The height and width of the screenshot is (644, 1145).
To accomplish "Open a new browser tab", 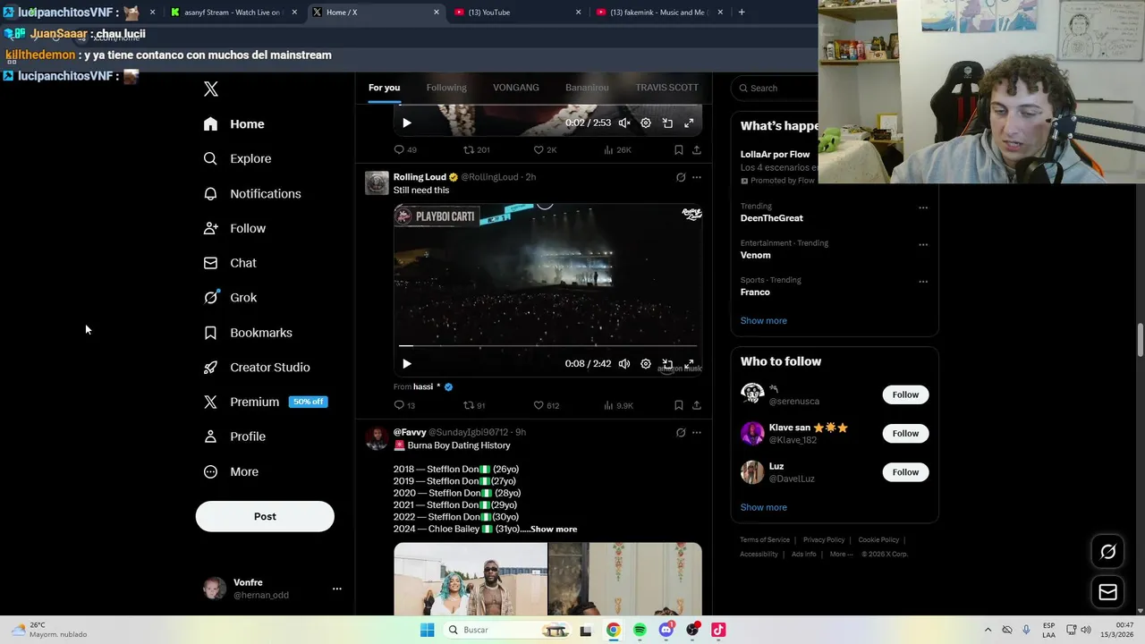I will (742, 13).
